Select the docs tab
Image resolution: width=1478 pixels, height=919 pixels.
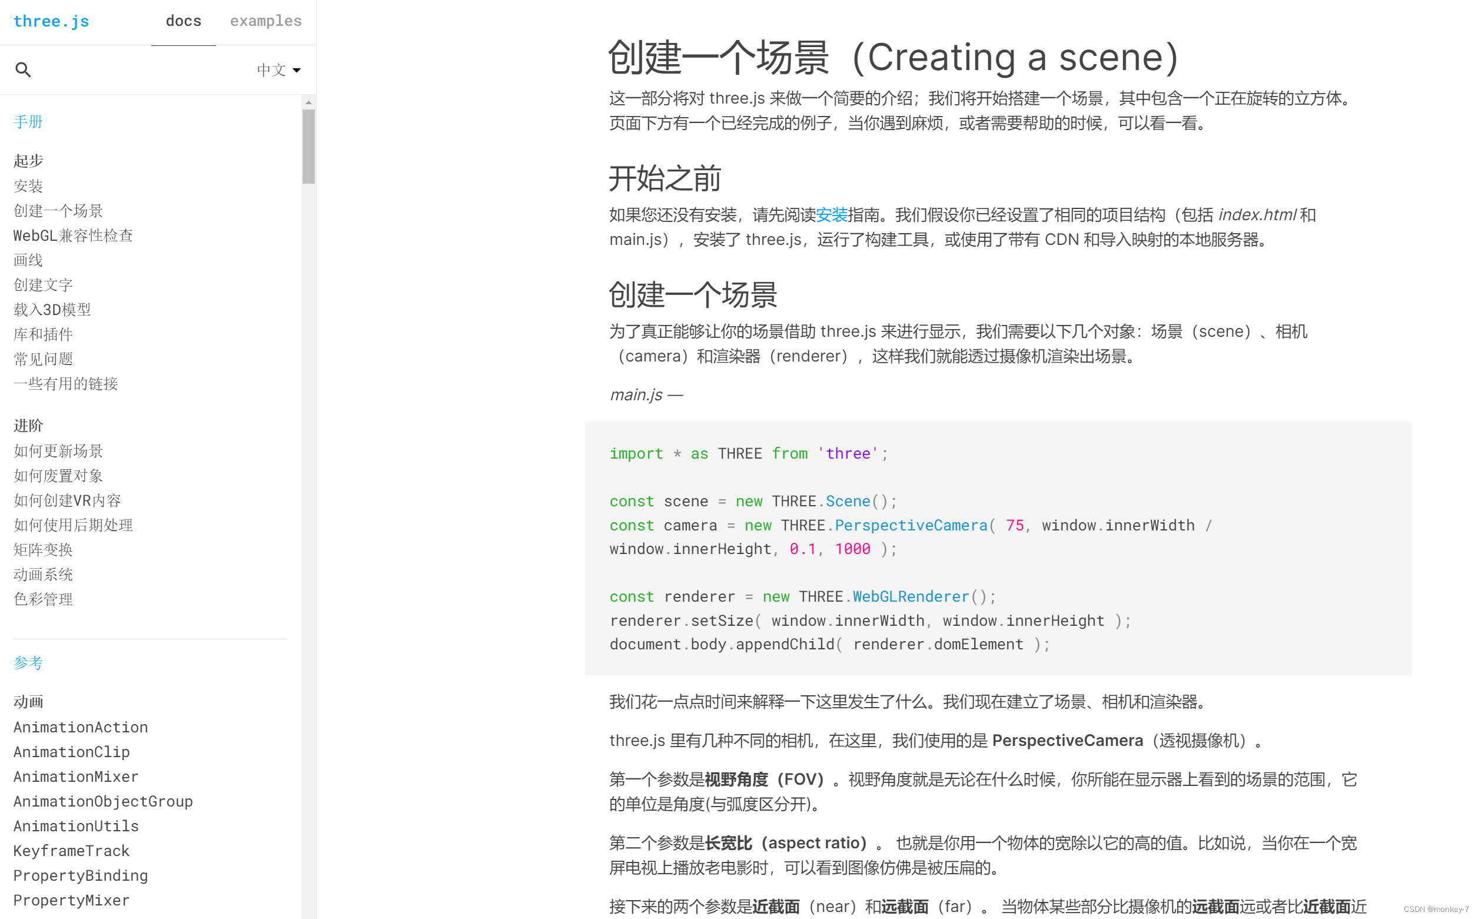(x=183, y=21)
